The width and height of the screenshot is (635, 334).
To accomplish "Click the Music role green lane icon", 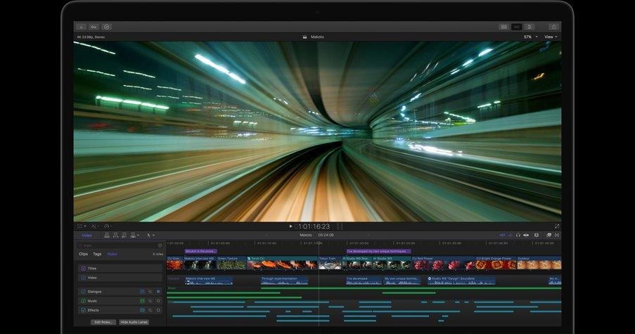I will [142, 301].
